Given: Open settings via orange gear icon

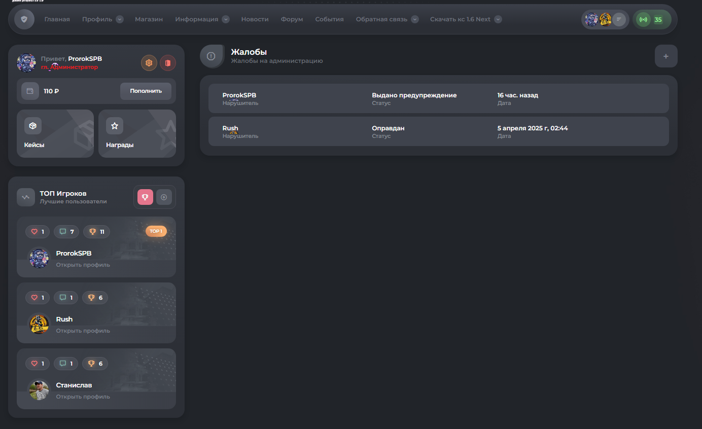Looking at the screenshot, I should point(149,63).
